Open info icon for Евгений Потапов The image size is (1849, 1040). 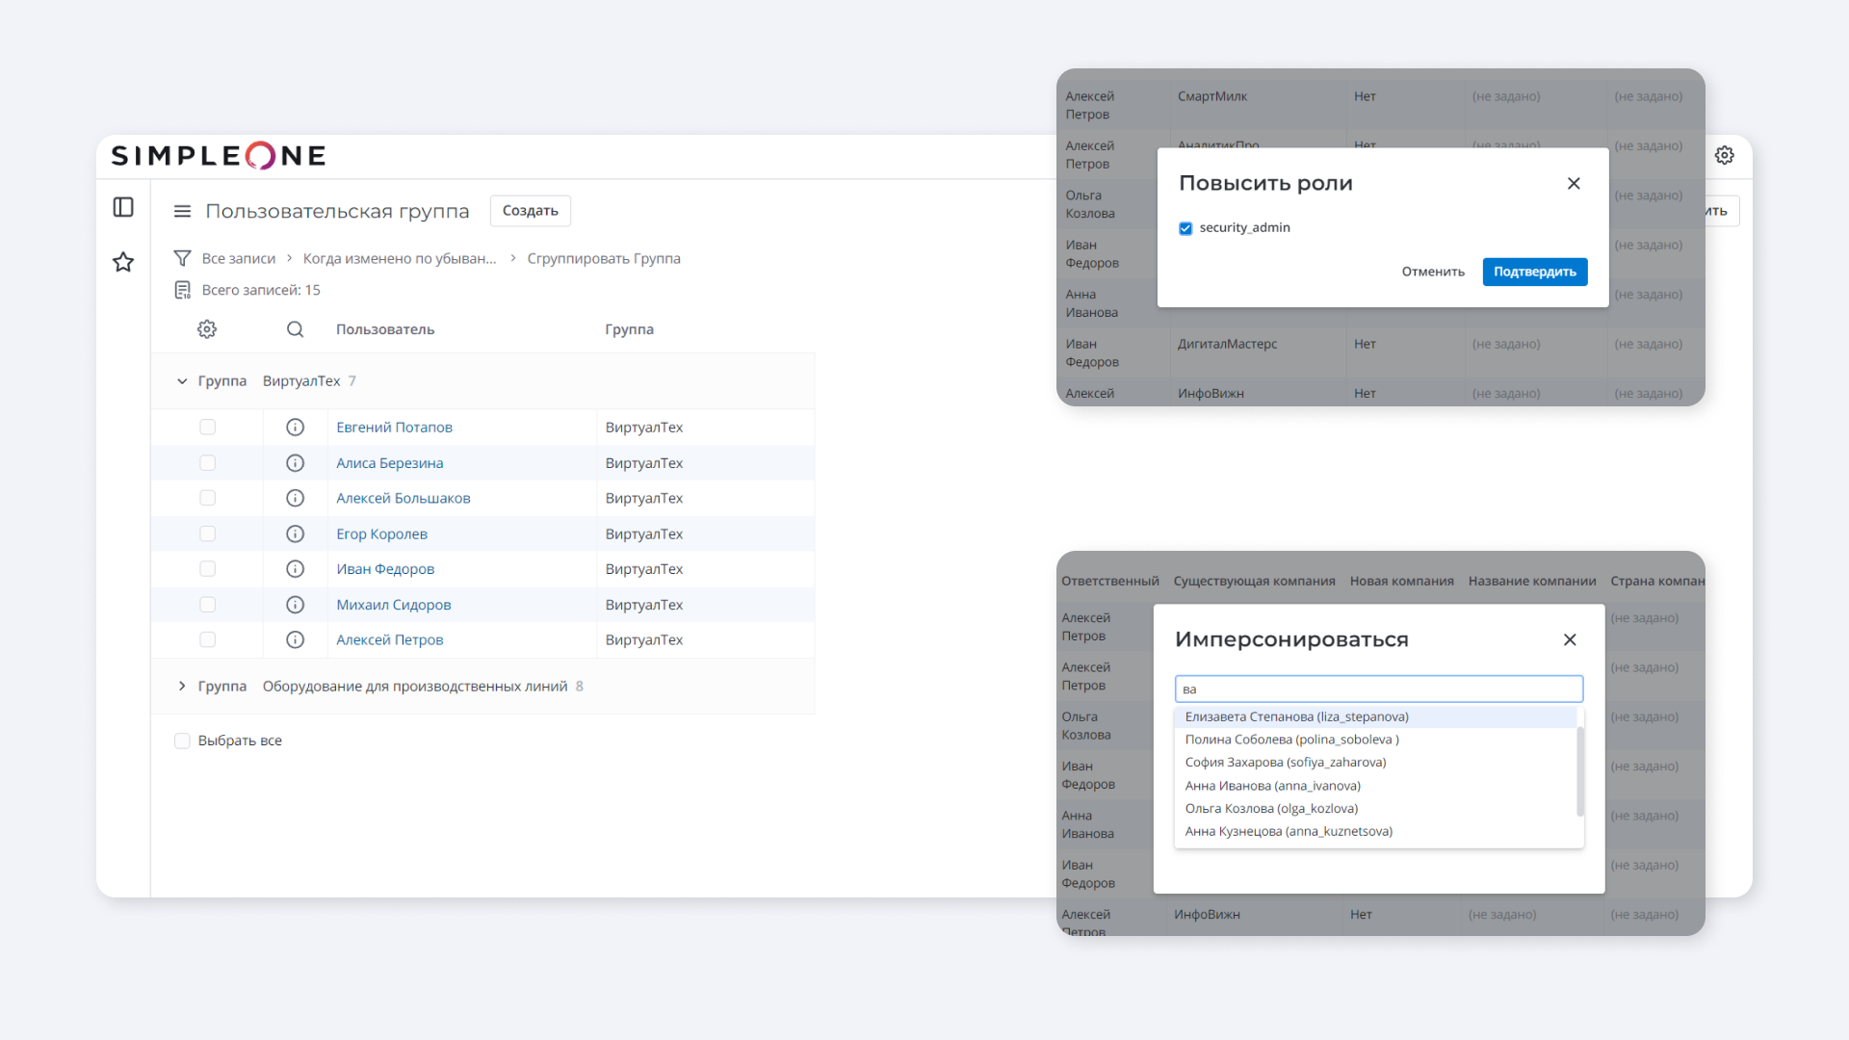pos(295,428)
